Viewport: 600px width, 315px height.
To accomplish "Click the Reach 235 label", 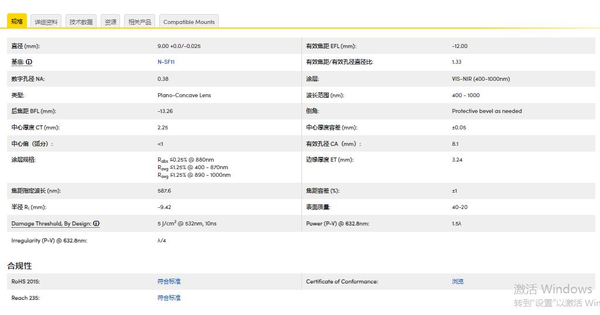I will pos(25,298).
